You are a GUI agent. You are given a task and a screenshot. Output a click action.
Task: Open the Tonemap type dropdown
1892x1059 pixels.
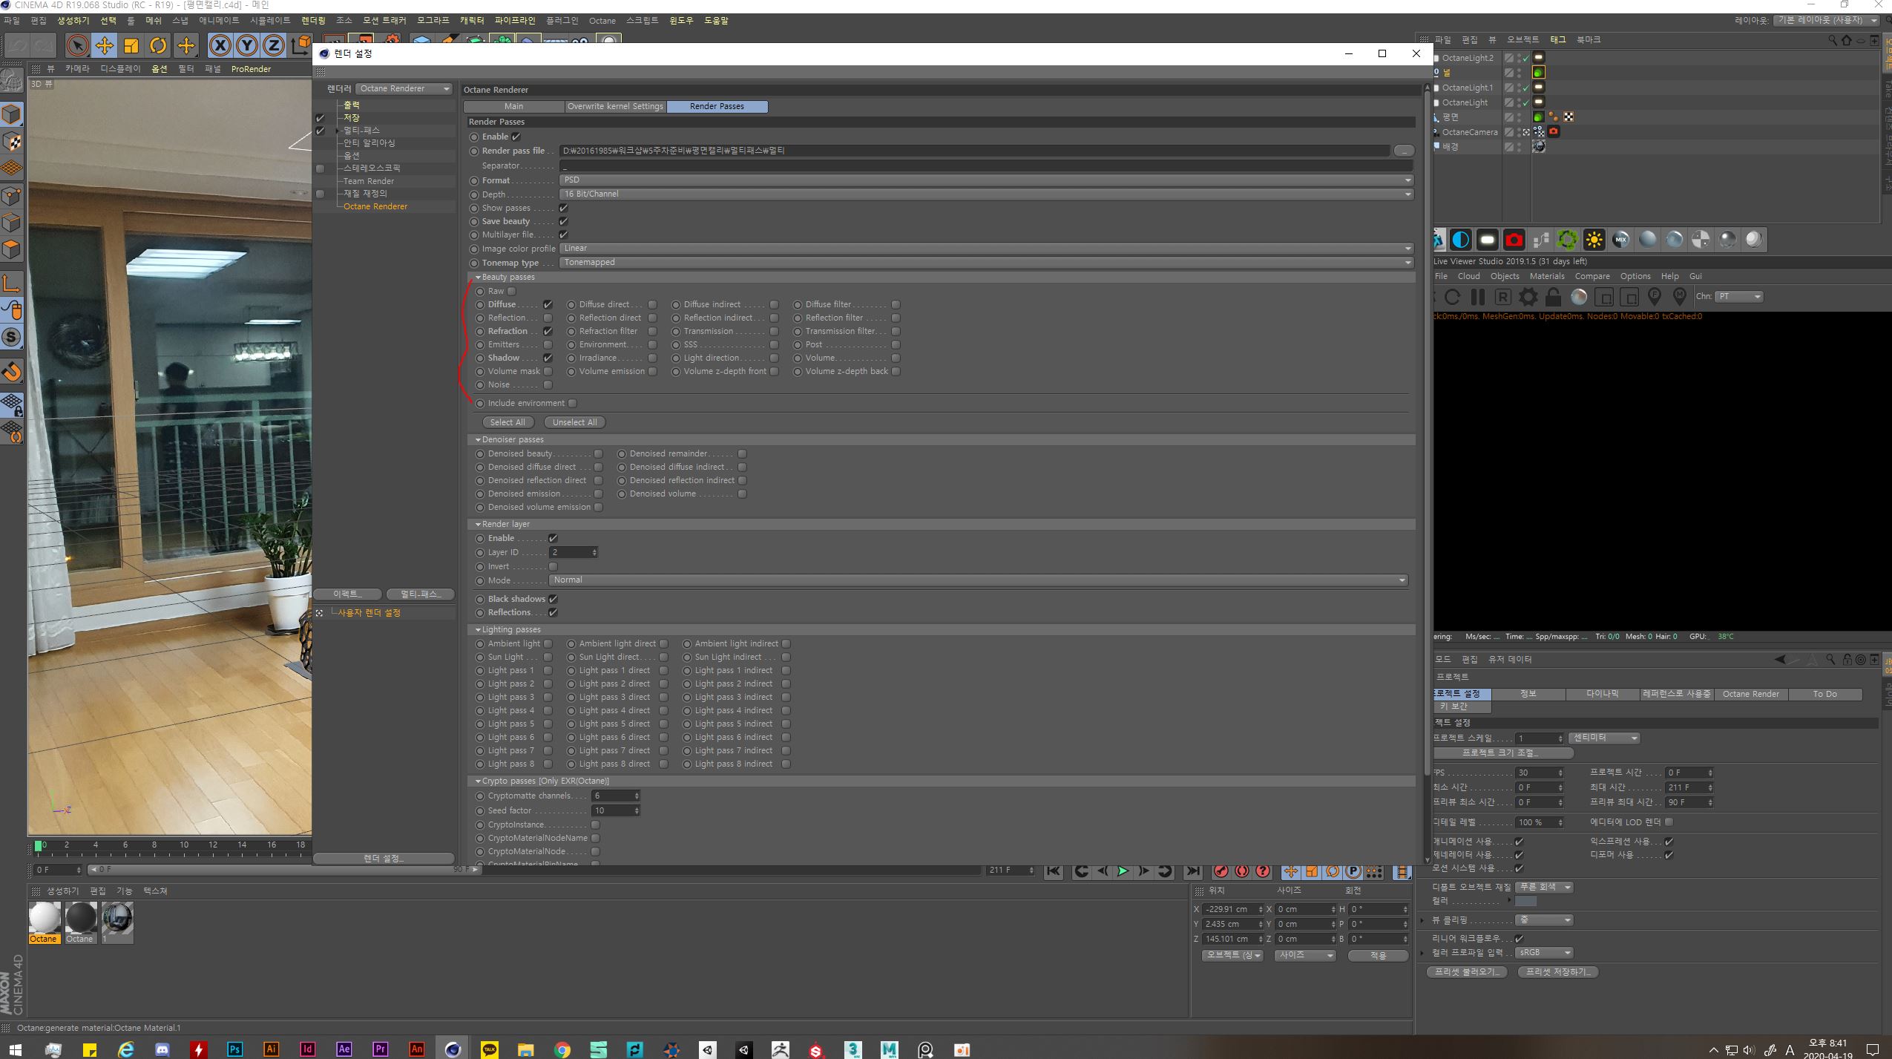click(986, 262)
